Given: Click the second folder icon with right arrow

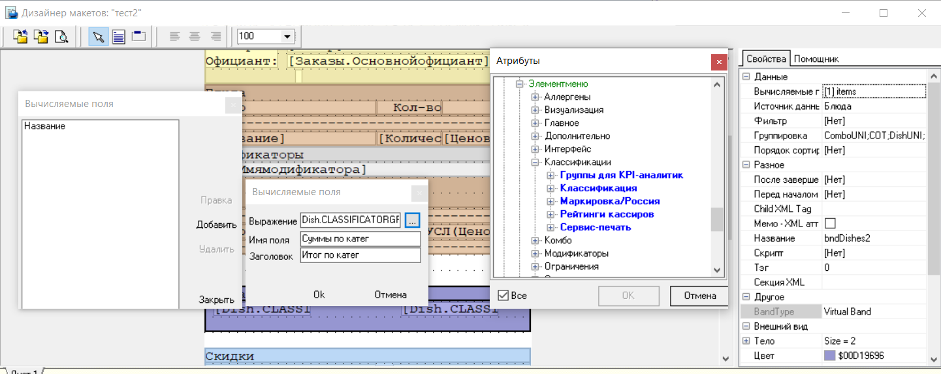Looking at the screenshot, I should [x=40, y=37].
